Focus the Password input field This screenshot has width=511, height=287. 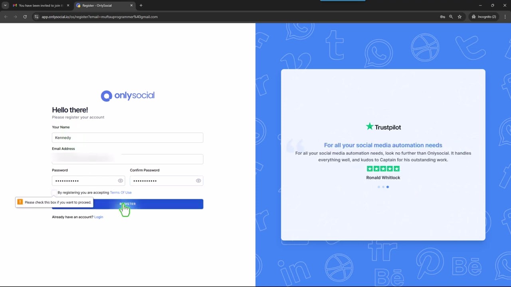(88, 181)
